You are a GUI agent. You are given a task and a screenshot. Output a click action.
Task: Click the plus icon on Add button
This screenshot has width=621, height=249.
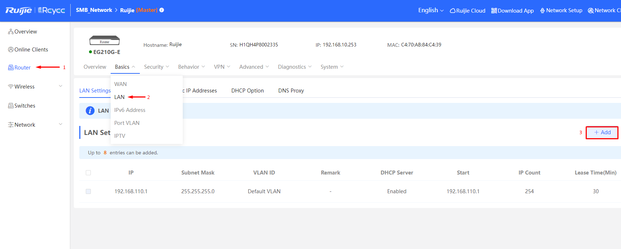click(596, 132)
